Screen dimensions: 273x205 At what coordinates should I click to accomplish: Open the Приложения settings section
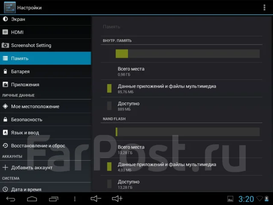pos(46,85)
